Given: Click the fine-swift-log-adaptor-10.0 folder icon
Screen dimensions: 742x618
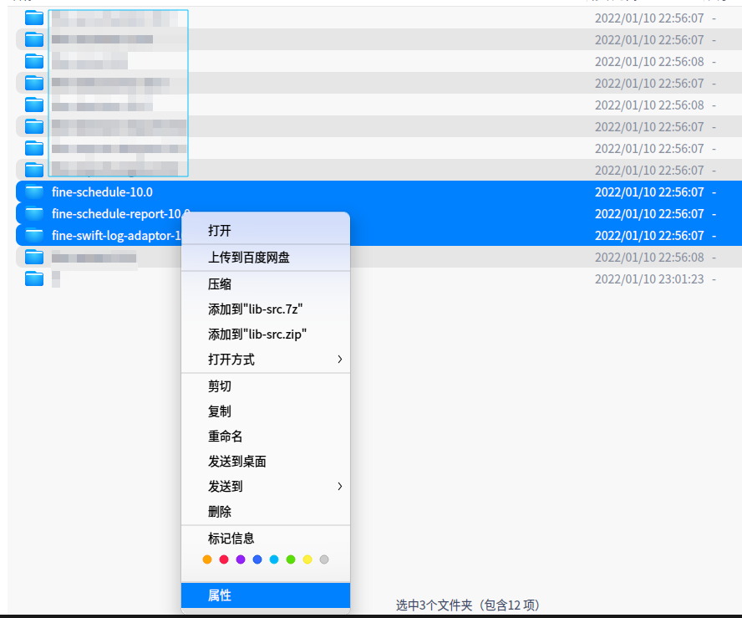Looking at the screenshot, I should coord(33,235).
